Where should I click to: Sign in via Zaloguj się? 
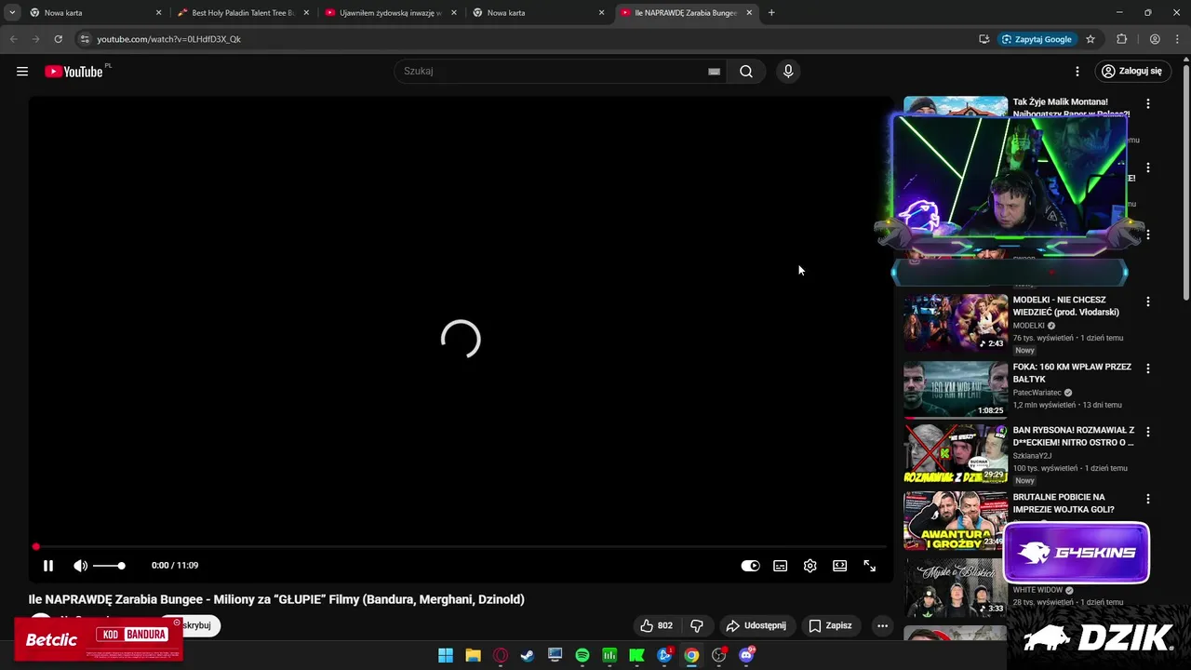tap(1131, 72)
